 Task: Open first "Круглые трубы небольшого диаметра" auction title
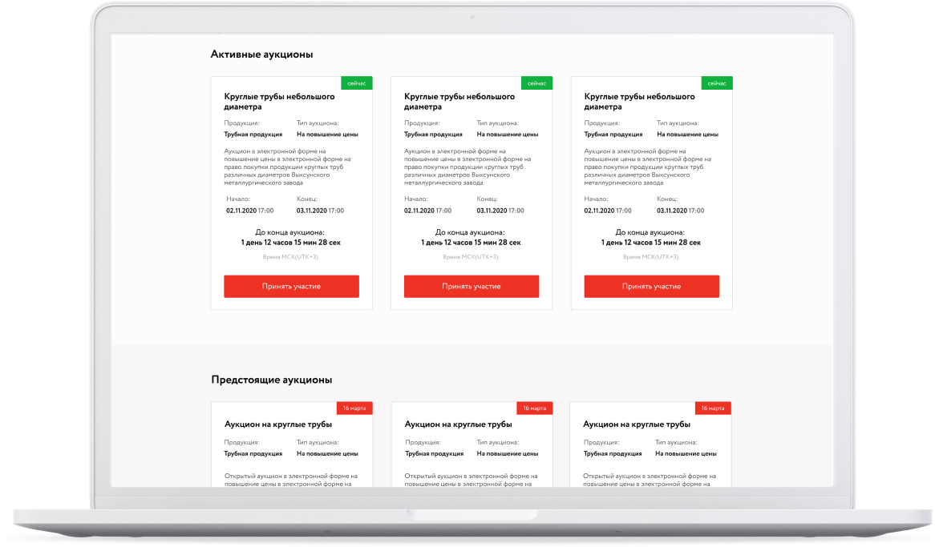pos(279,101)
